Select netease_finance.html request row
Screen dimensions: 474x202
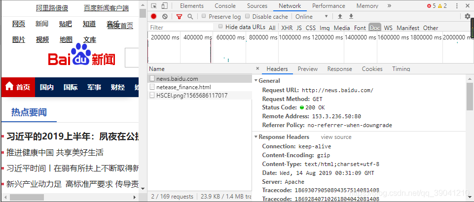(x=200, y=87)
